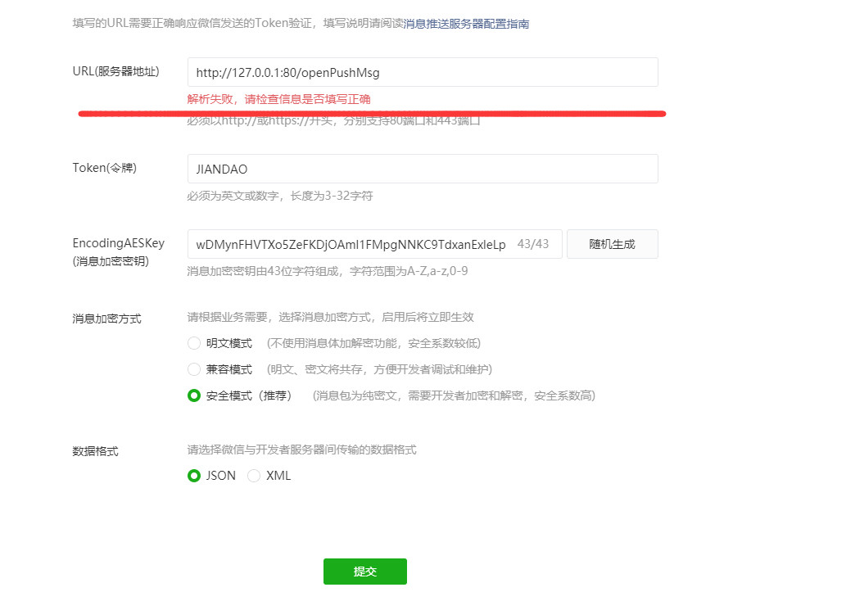Open the 消息推送服务器配置指南 link
This screenshot has height=592, width=846.
(466, 24)
